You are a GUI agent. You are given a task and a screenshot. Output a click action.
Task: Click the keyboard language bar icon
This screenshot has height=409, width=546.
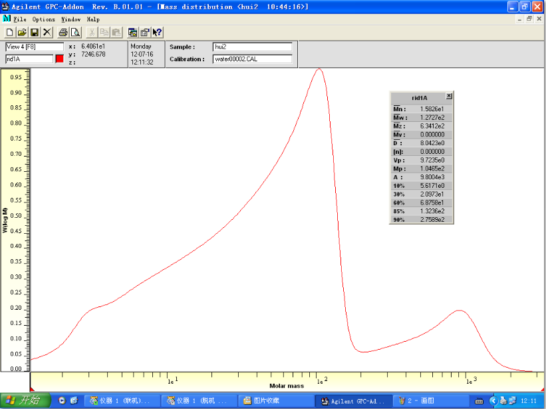pyautogui.click(x=479, y=401)
